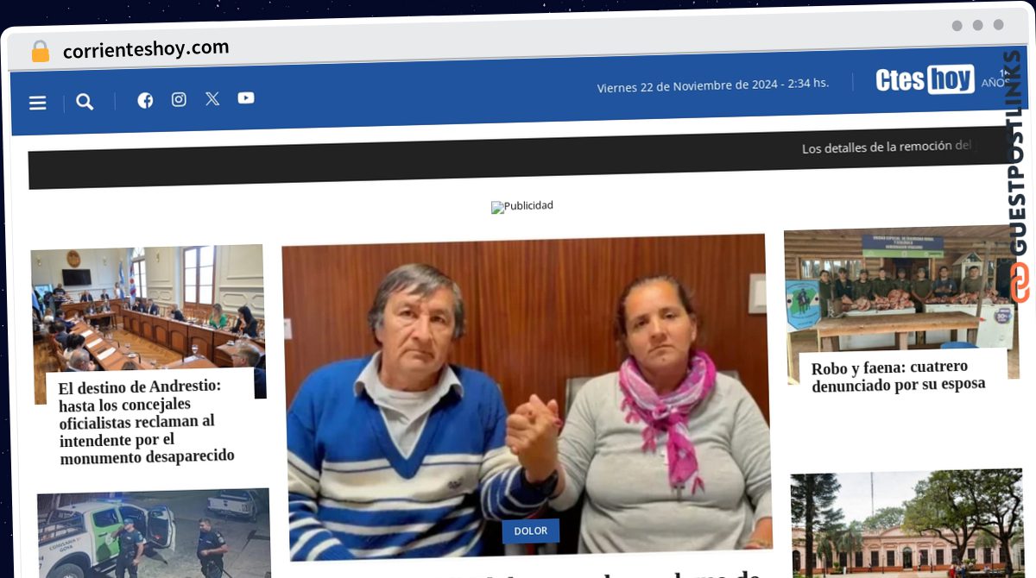This screenshot has width=1036, height=578.
Task: Click the corrienteshoy.com address bar
Action: [x=146, y=49]
